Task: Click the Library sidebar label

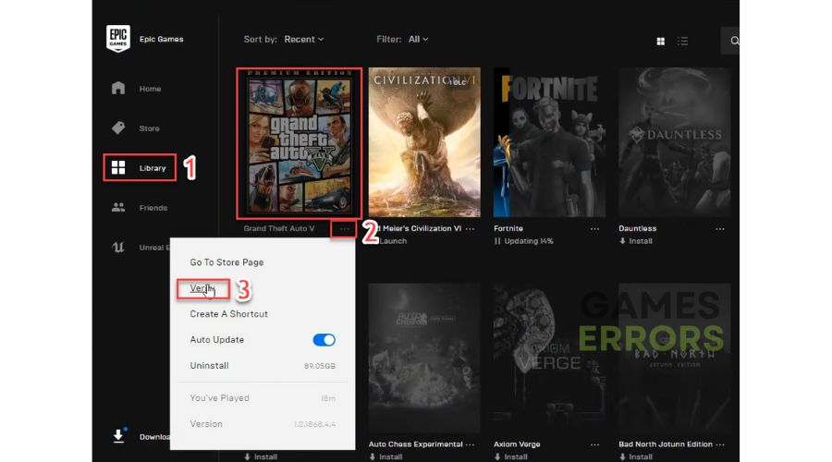Action: [x=153, y=168]
